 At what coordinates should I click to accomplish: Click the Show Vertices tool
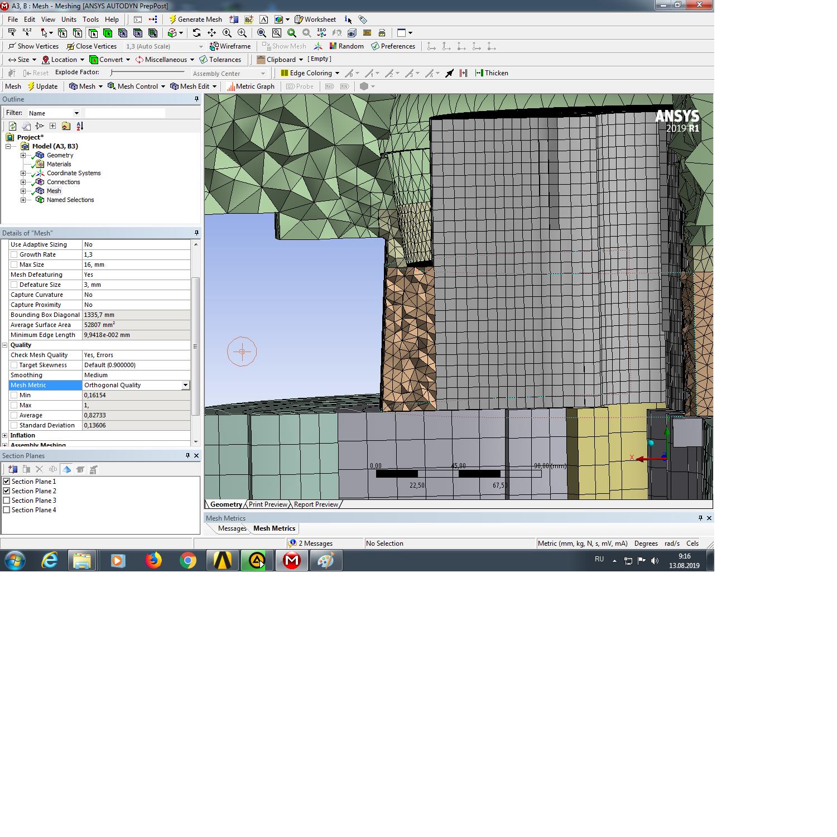pyautogui.click(x=33, y=46)
